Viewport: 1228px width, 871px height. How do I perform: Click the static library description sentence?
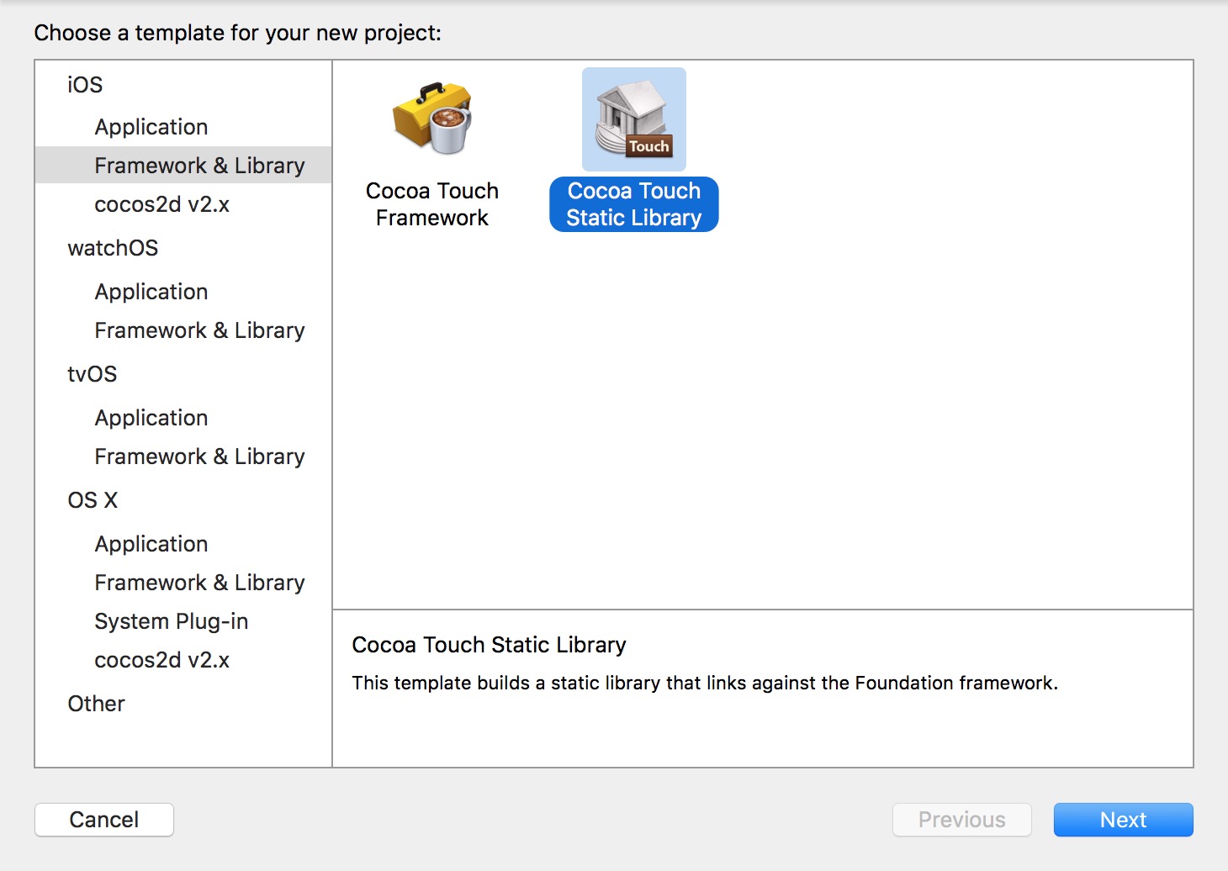[705, 683]
